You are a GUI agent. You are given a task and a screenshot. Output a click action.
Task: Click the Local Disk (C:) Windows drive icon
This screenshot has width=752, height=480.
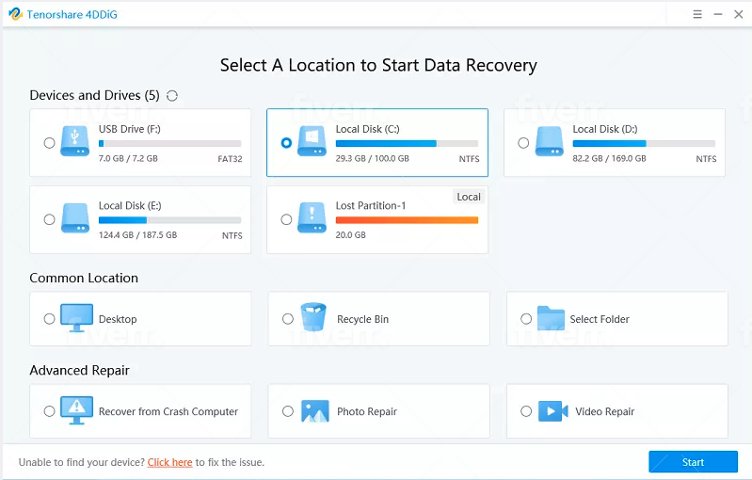[x=312, y=141]
